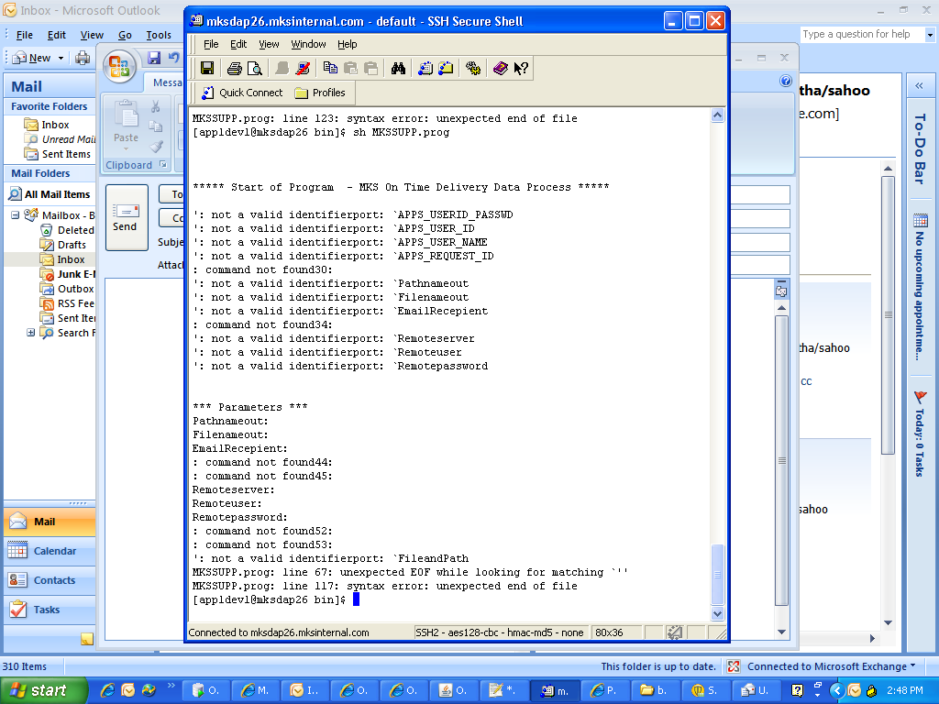Click the Quick Connect button
939x704 pixels.
241,93
